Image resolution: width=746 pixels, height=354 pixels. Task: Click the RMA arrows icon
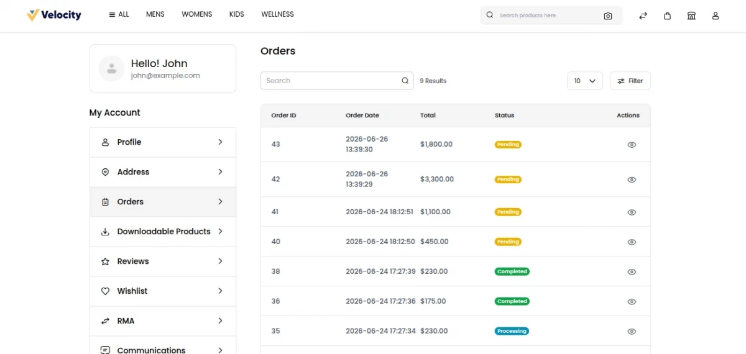tap(105, 321)
